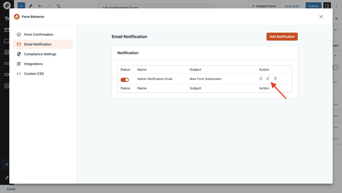Click the SureForms logo in the top bar
The image size is (342, 193).
[x=7, y=6]
